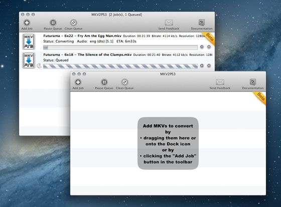Select filename Futurama - 6x22 - Fry Am the Egg Man.mkv
This screenshot has width=281, height=207.
82,36
